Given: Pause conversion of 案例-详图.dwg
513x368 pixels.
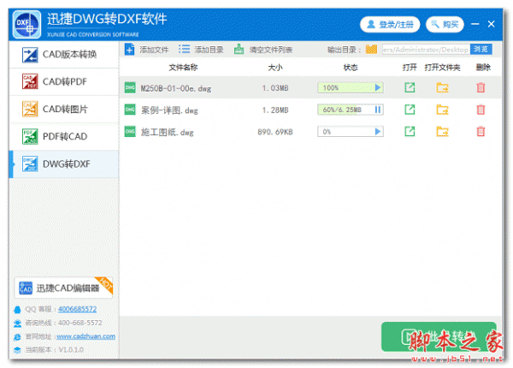Looking at the screenshot, I should click(x=378, y=110).
